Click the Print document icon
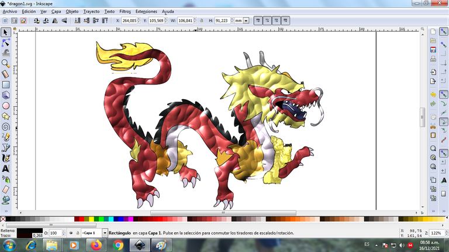This screenshot has width=449, height=252. (x=433, y=59)
